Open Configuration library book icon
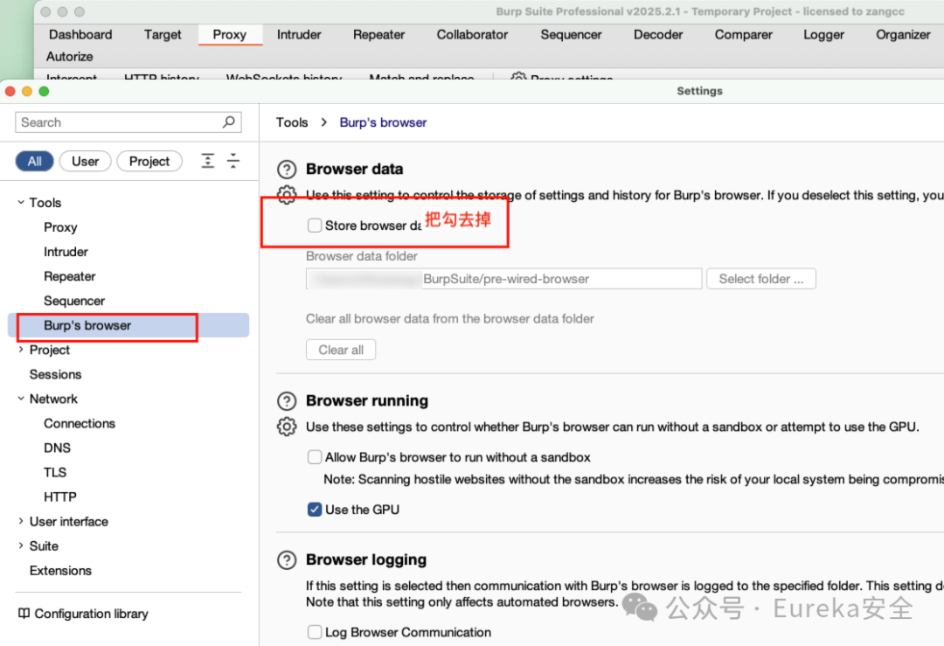Screen dimensions: 944x646 (x=24, y=614)
